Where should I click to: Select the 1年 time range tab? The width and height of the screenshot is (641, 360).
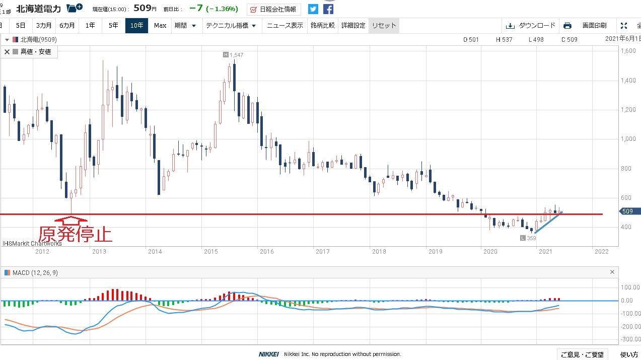pos(90,26)
